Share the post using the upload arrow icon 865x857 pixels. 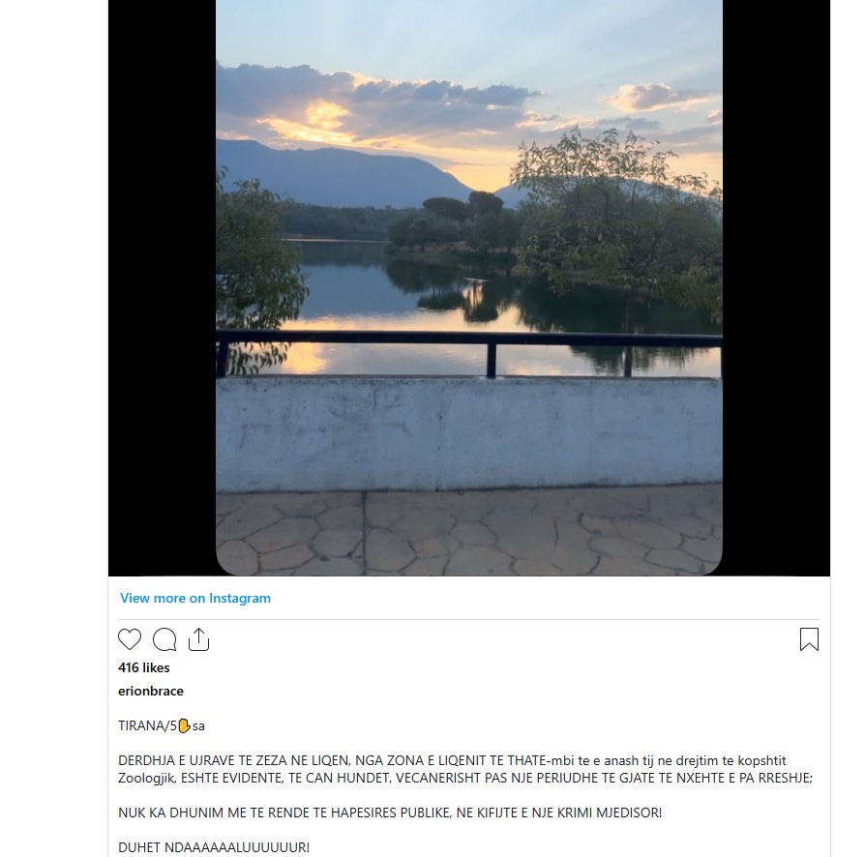click(198, 639)
